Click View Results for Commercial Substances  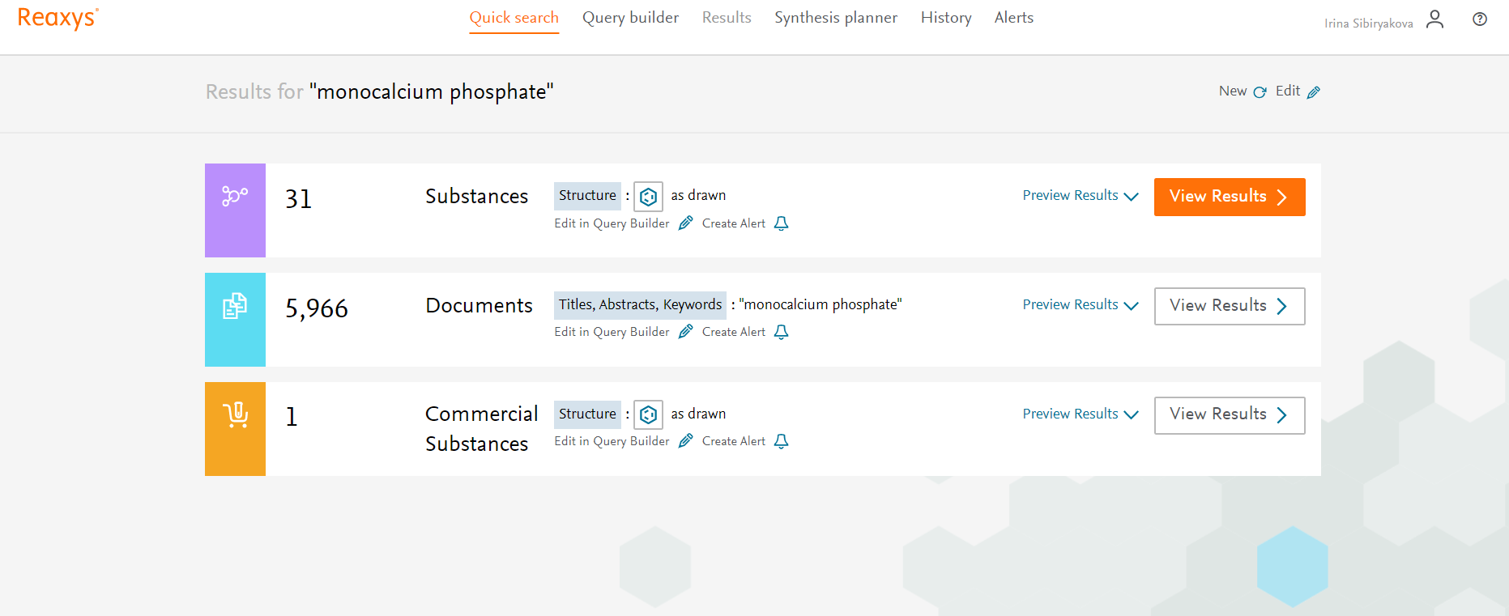(x=1230, y=415)
